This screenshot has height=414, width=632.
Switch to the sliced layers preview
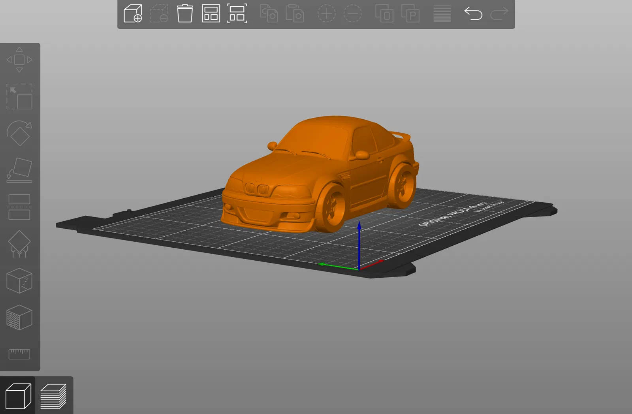pos(53,396)
